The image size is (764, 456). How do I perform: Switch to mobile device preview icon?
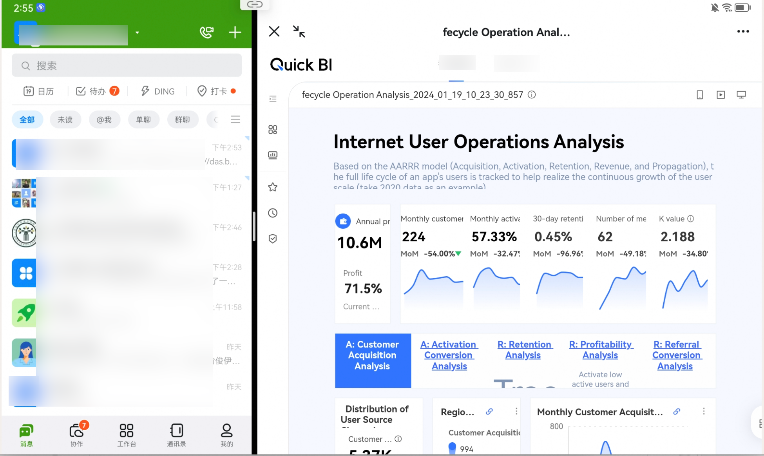pos(700,95)
